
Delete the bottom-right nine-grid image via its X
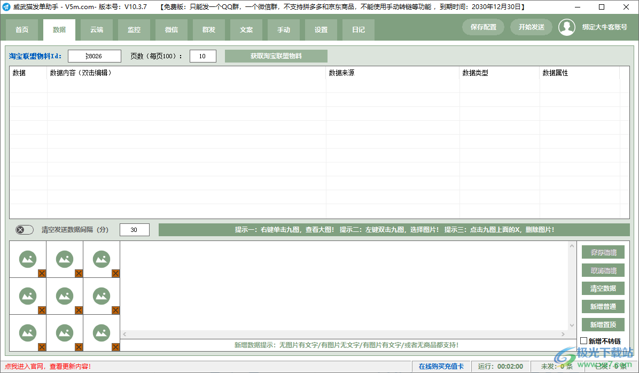click(116, 347)
